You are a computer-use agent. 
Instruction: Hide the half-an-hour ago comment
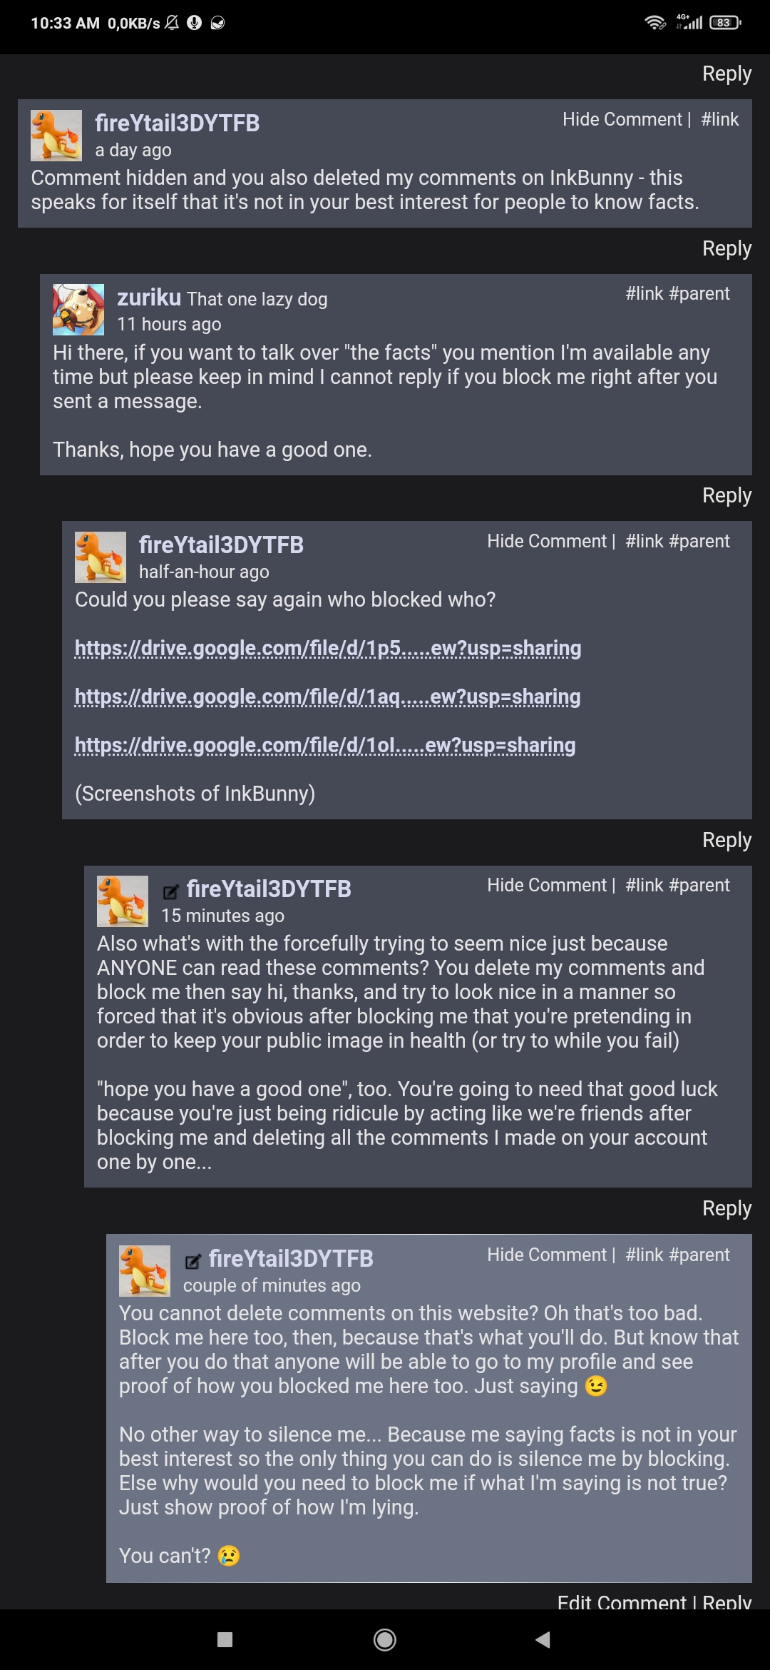point(546,541)
